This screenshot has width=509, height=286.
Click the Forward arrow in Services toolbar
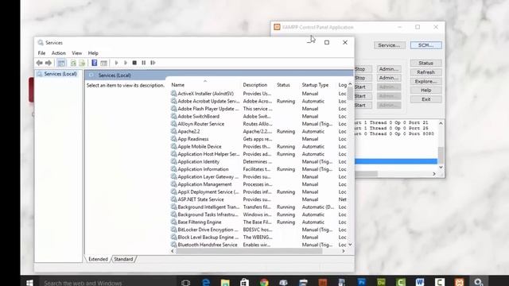(x=49, y=63)
